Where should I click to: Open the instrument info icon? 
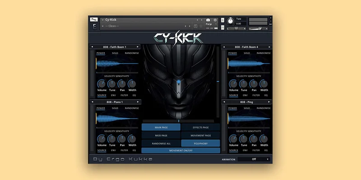tap(215, 20)
